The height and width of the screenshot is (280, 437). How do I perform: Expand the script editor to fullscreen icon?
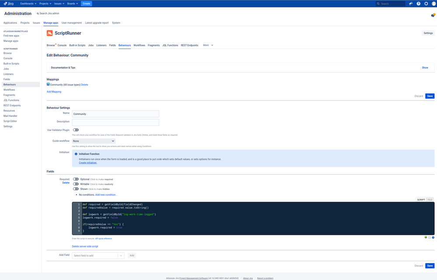pyautogui.click(x=430, y=237)
